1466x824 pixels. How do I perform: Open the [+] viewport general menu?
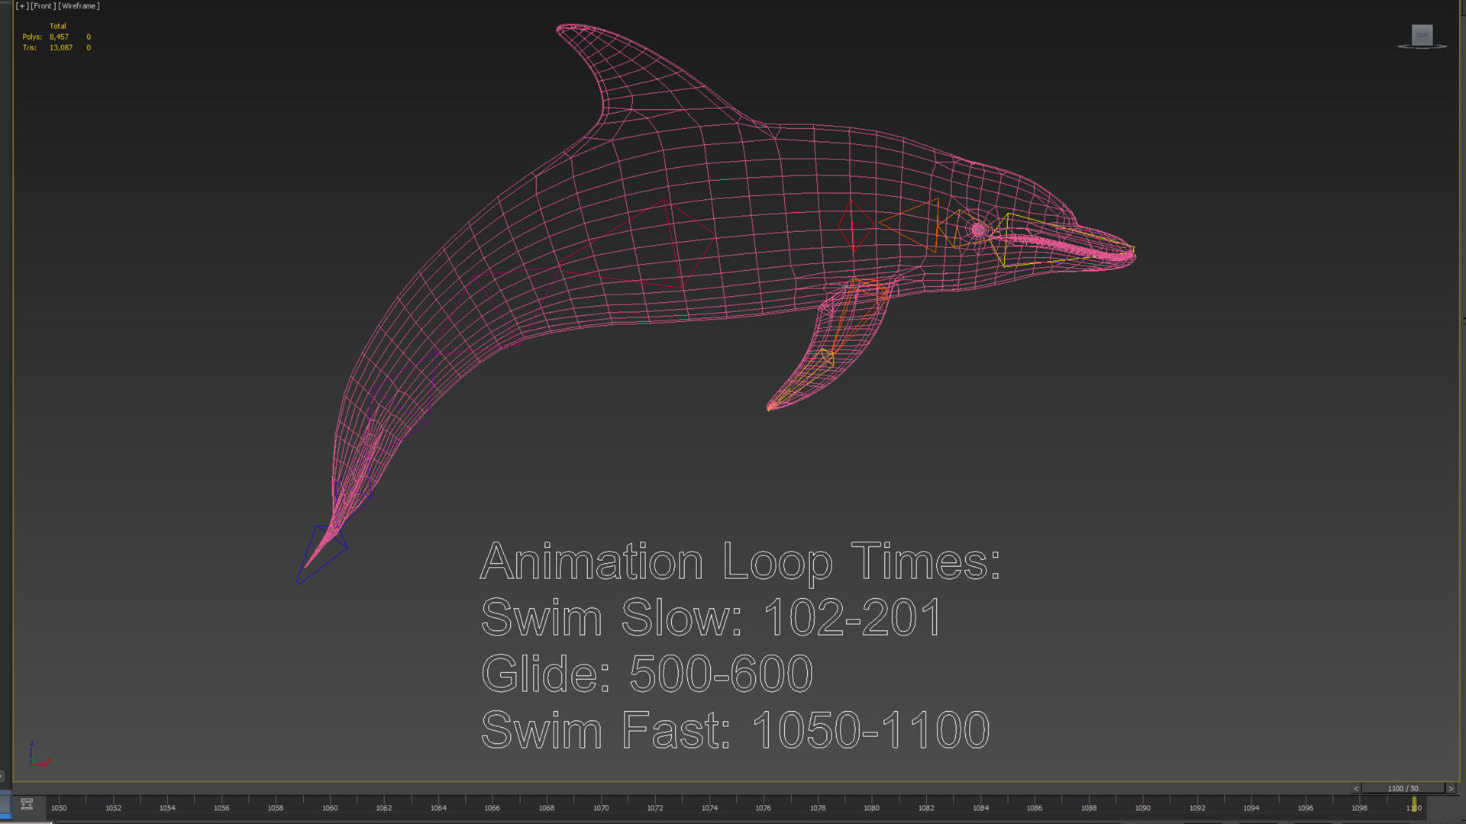click(22, 6)
